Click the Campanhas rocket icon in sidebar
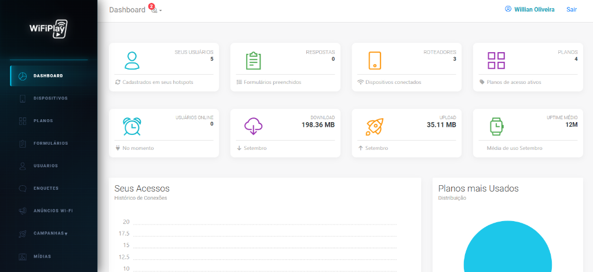The height and width of the screenshot is (272, 593). (23, 233)
